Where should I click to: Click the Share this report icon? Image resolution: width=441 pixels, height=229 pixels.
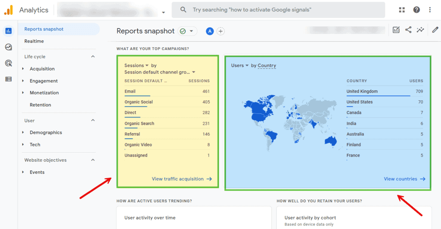pyautogui.click(x=408, y=30)
